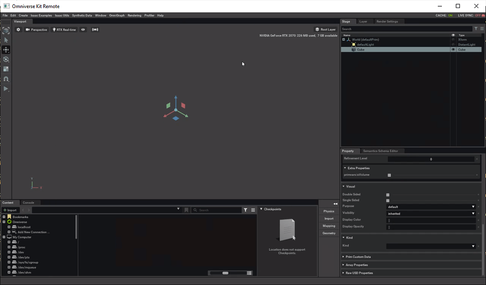Image resolution: width=486 pixels, height=285 pixels.
Task: Open the viewport eye display menu
Action: point(83,30)
